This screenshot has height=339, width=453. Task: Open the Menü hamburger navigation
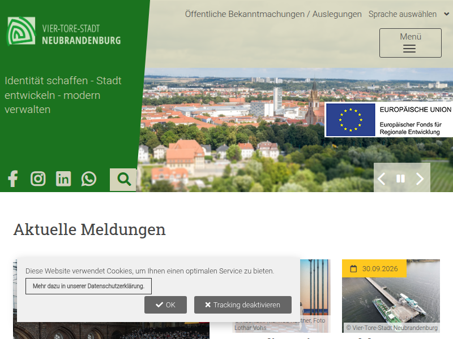(x=410, y=43)
